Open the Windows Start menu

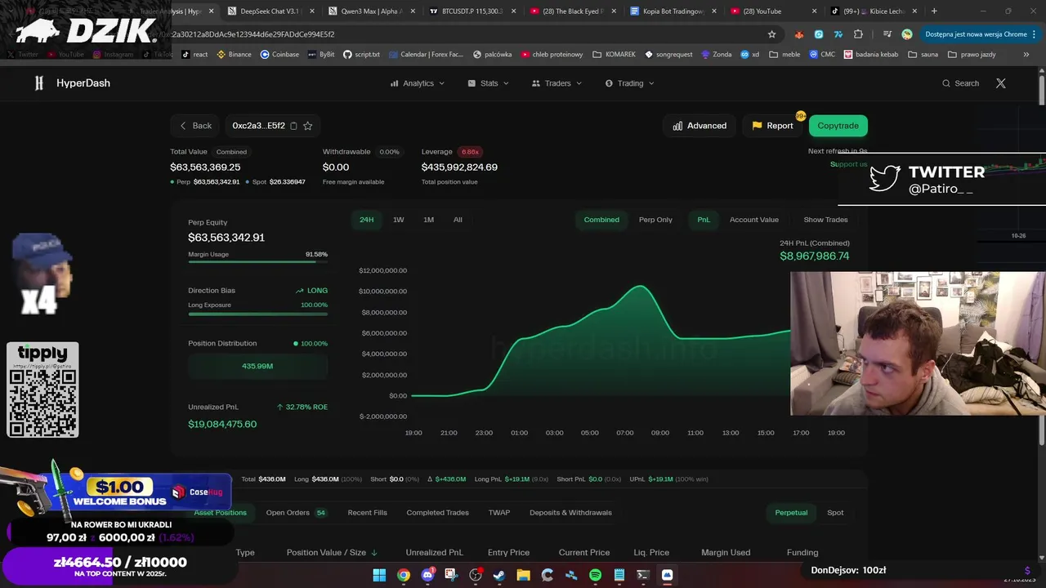click(379, 575)
